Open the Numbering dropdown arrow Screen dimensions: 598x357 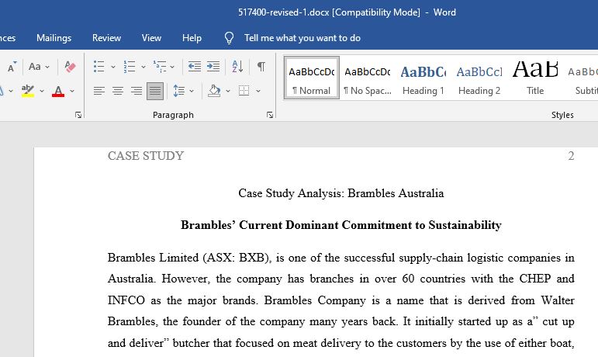point(143,67)
